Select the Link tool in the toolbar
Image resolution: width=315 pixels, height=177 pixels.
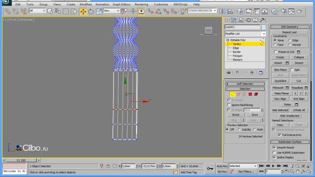click(8, 11)
